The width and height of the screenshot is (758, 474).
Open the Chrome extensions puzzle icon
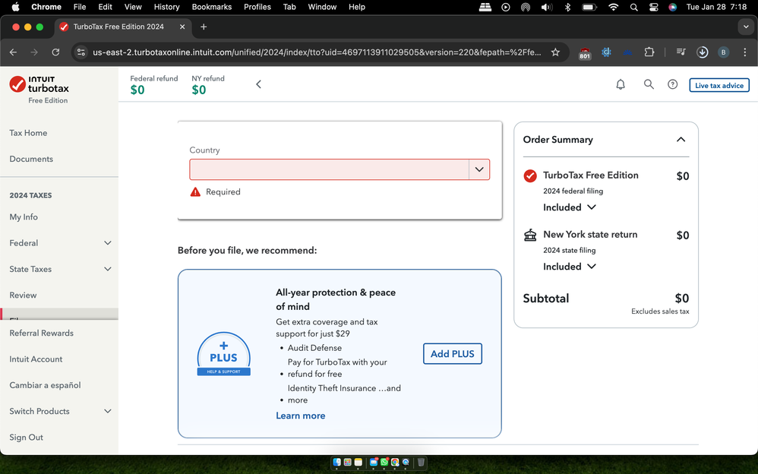click(x=649, y=52)
